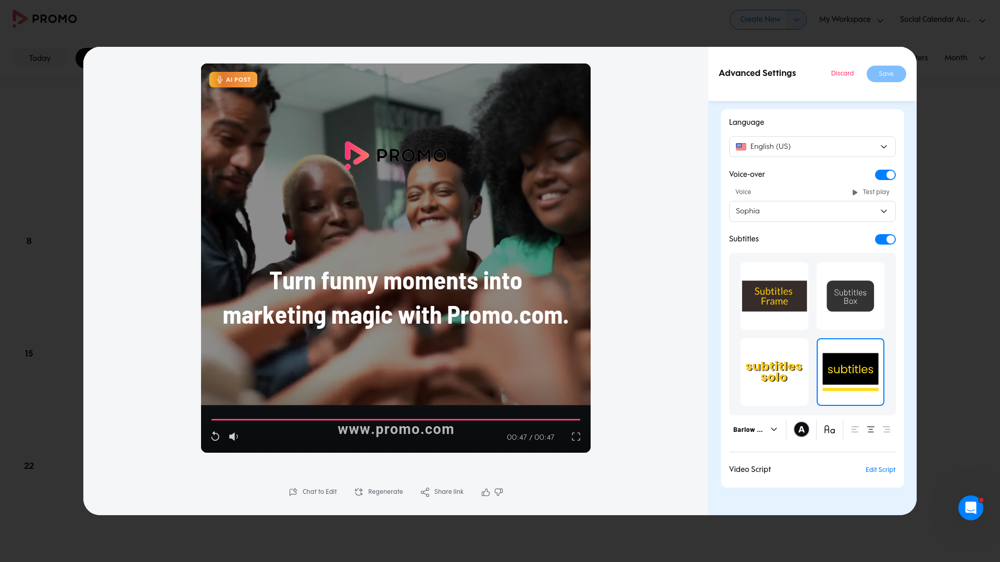Click the AI POST badge
Viewport: 1000px width, 562px height.
point(233,80)
